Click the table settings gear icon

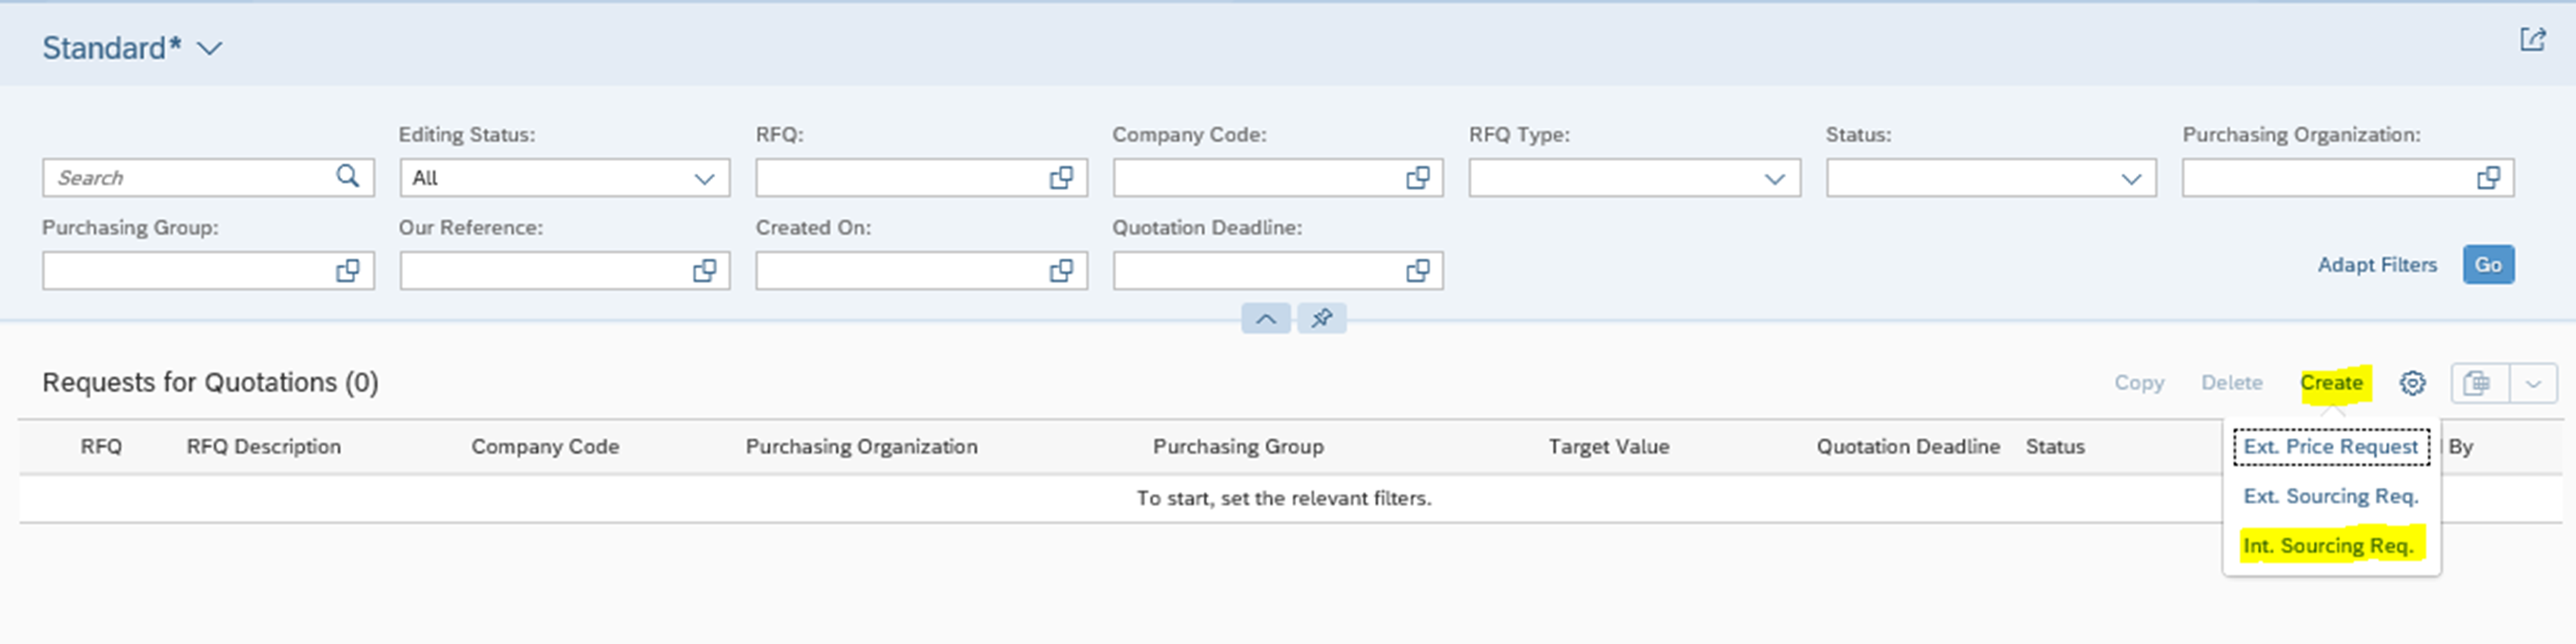[2412, 383]
